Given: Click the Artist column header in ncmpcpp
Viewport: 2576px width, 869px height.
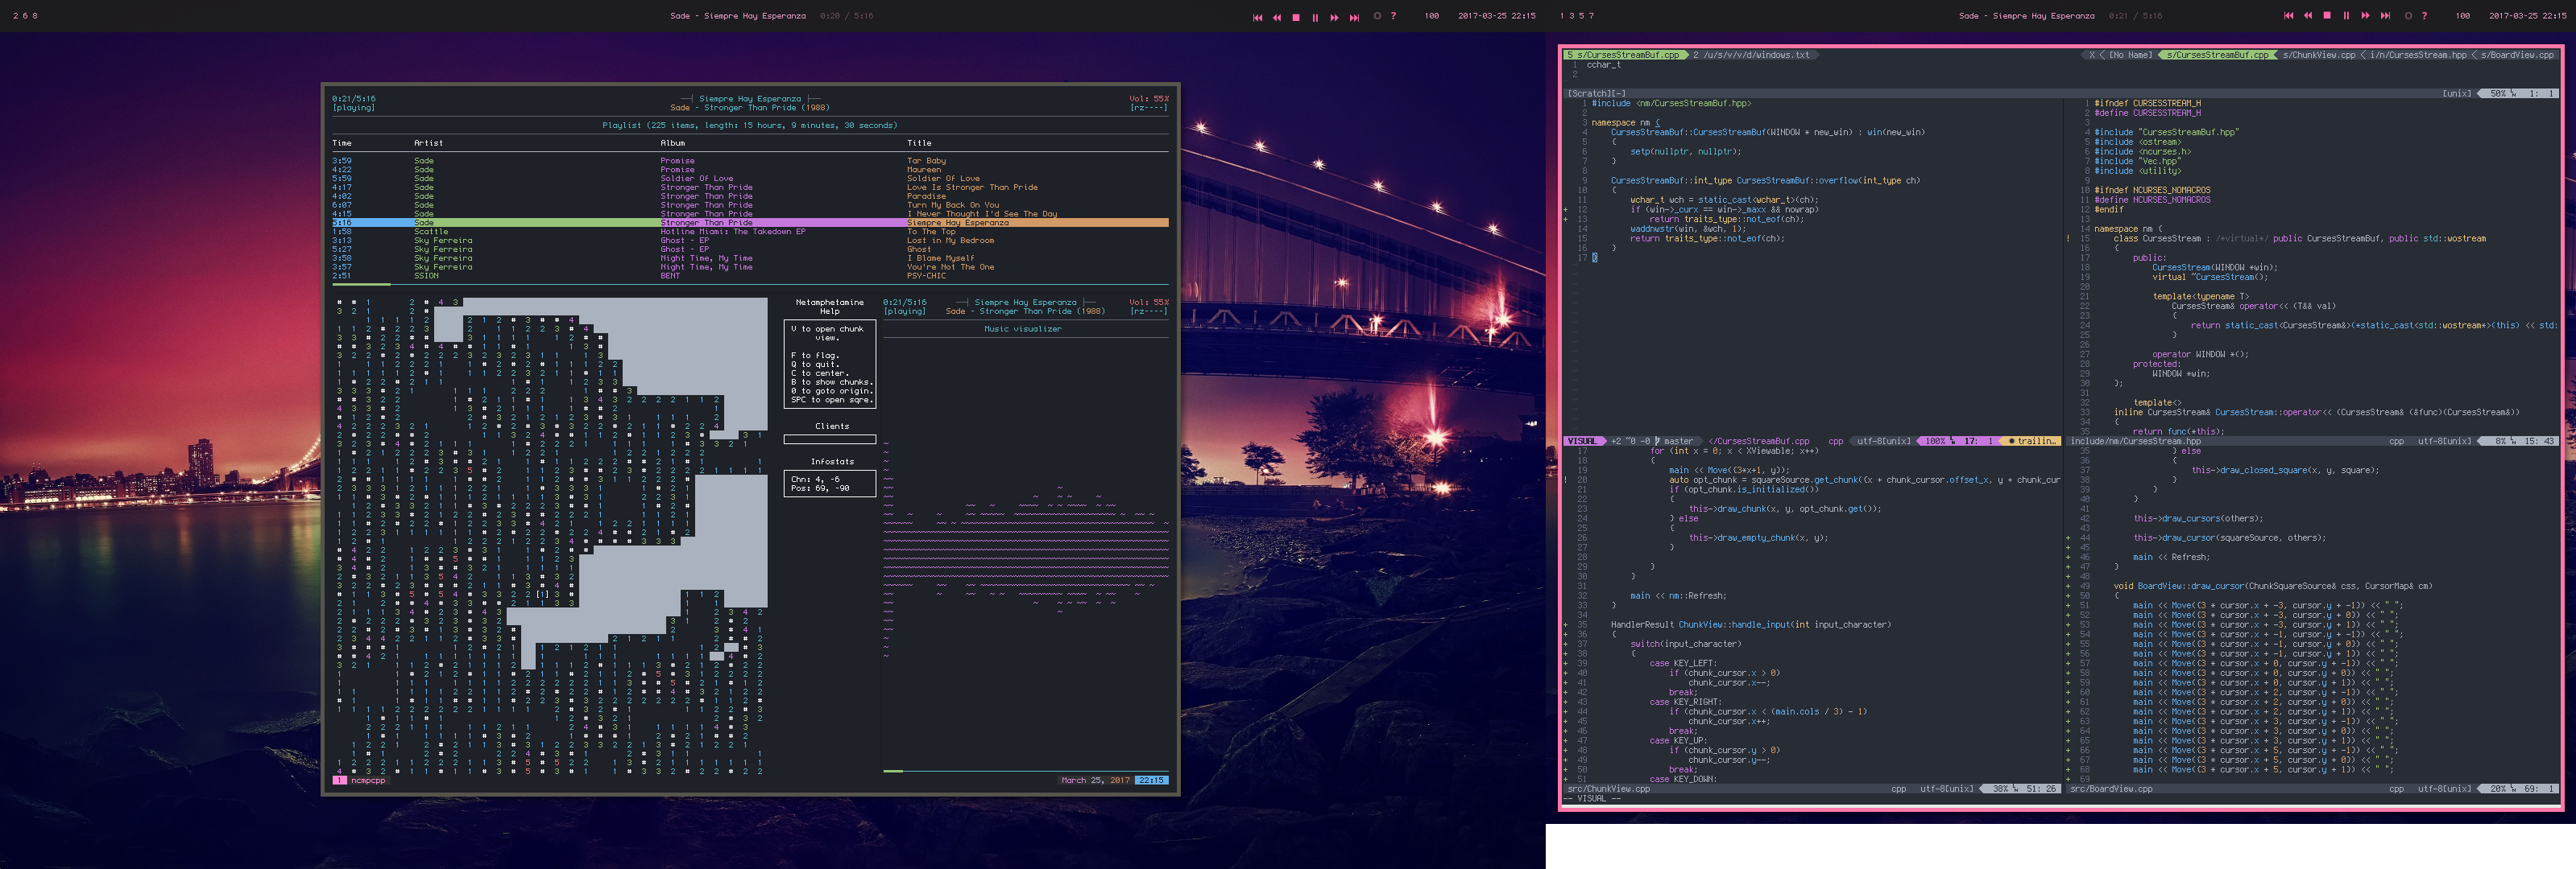Looking at the screenshot, I should click(428, 143).
